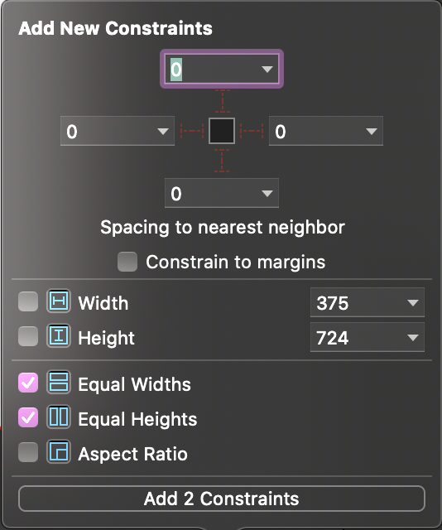442x530 pixels.
Task: Uncheck the Equal Heights checkbox
Action: coord(28,417)
